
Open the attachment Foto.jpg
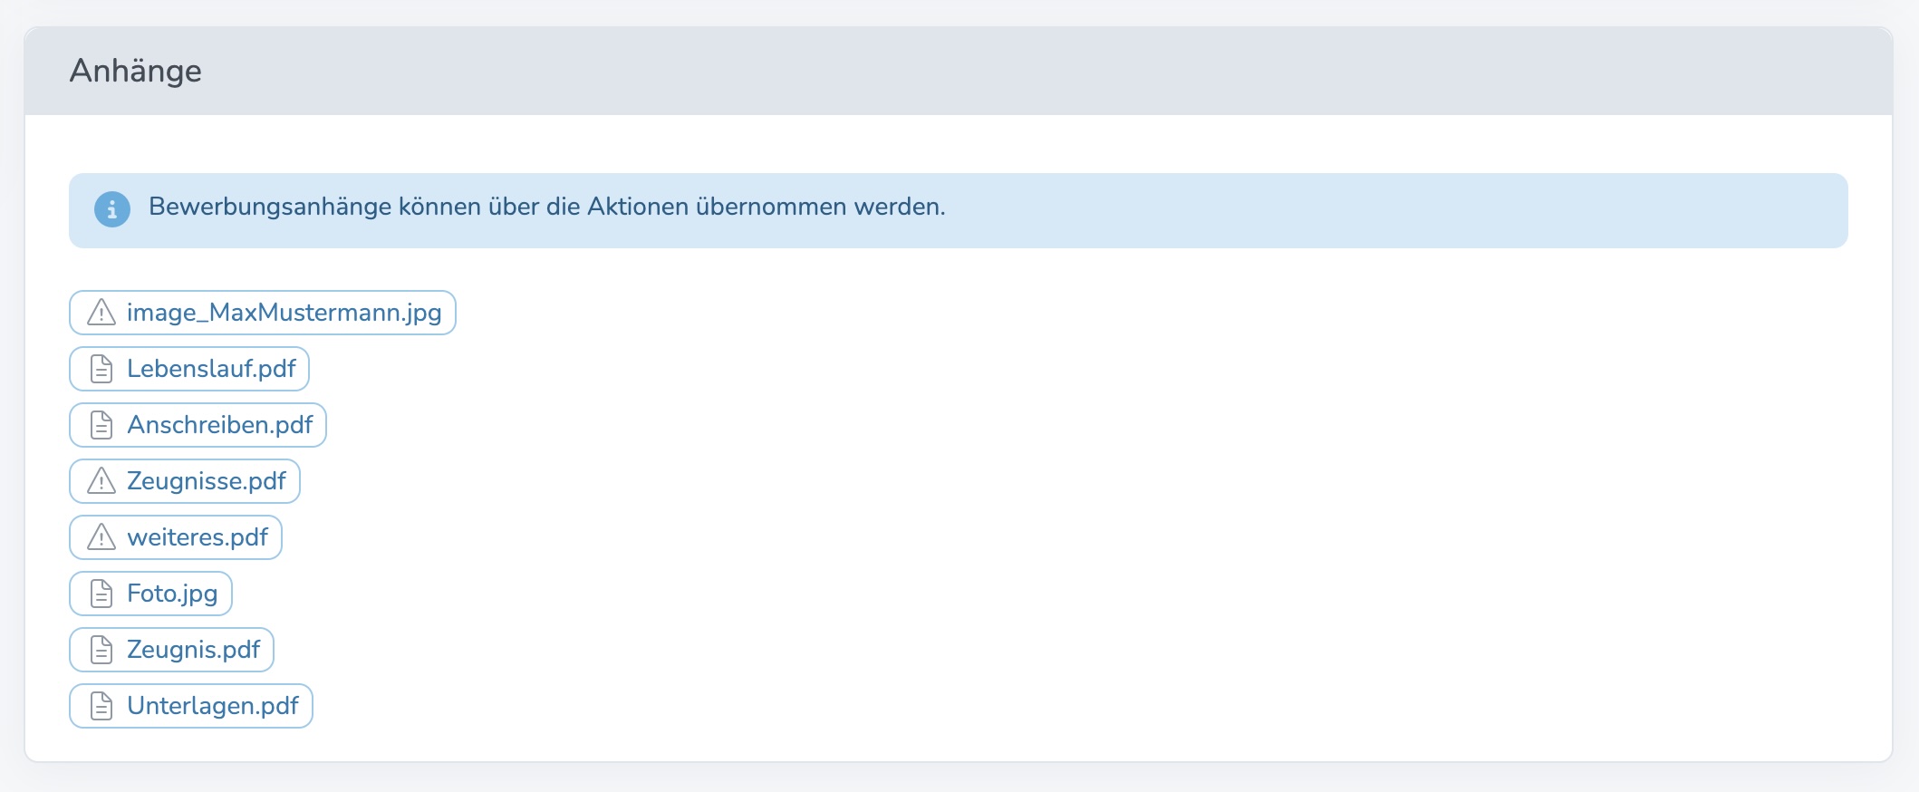point(170,594)
